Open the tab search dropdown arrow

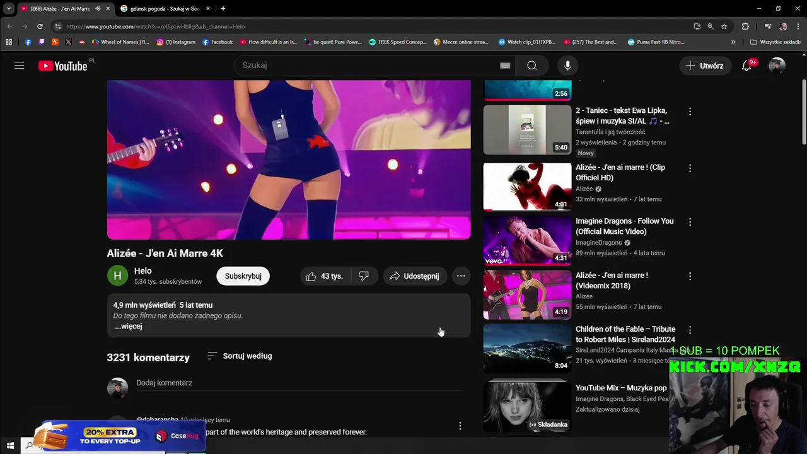pos(9,9)
